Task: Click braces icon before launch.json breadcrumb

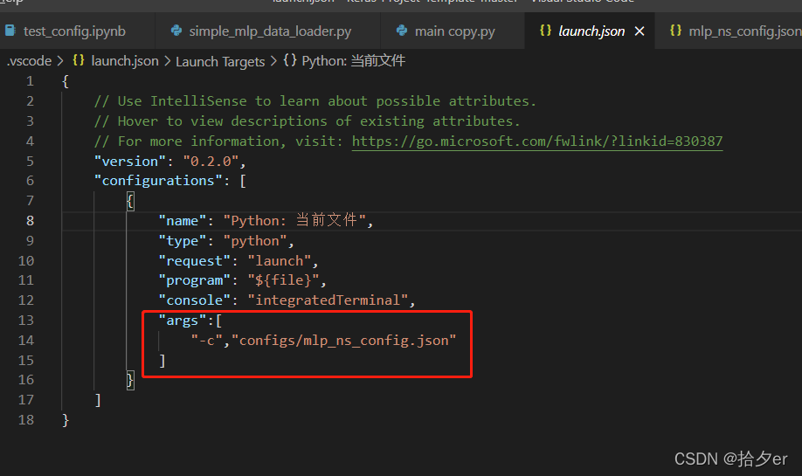Action: (79, 60)
